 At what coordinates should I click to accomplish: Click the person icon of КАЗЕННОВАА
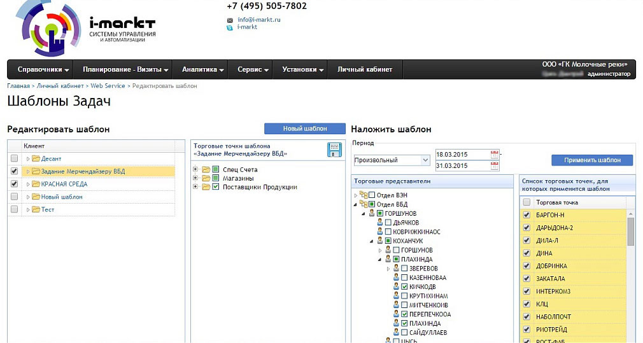click(396, 277)
